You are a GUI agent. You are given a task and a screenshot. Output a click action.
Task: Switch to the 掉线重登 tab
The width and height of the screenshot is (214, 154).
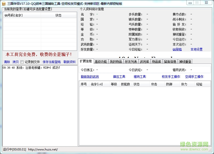point(185,61)
